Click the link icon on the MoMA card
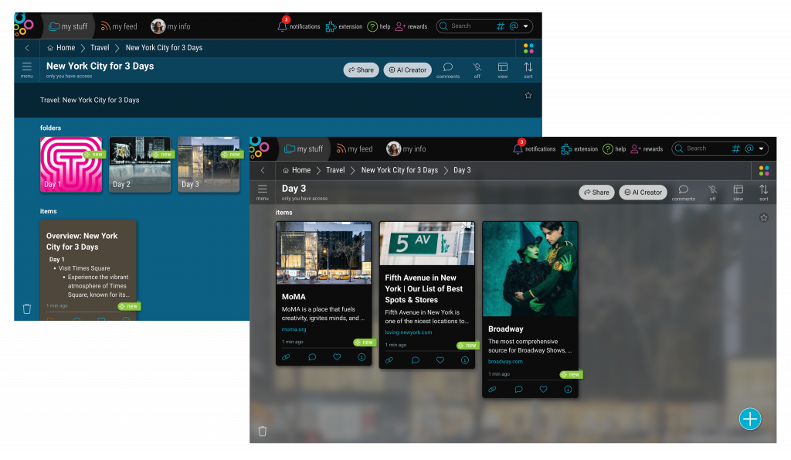The image size is (791, 460). tap(287, 357)
